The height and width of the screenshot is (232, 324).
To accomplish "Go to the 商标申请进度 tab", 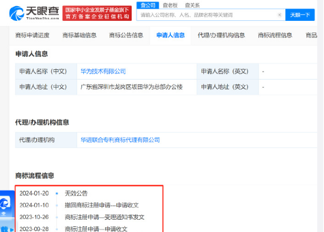I will click(32, 36).
